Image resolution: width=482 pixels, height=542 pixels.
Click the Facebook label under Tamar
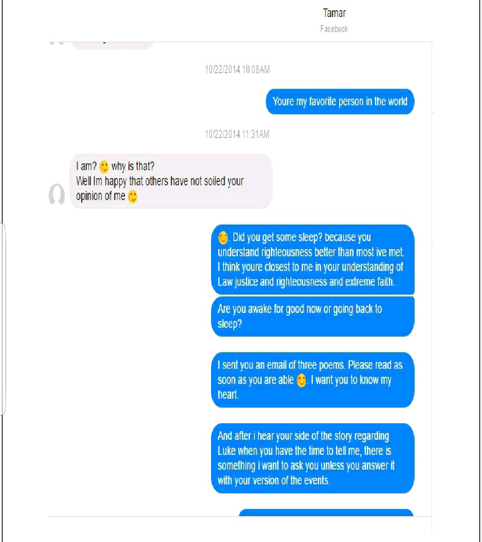coord(334,29)
